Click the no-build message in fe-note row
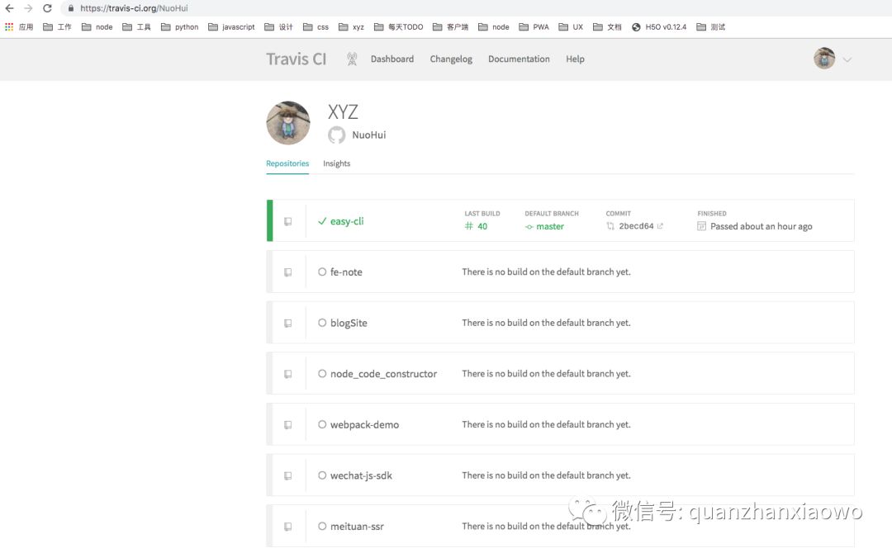892x553 pixels. [546, 272]
